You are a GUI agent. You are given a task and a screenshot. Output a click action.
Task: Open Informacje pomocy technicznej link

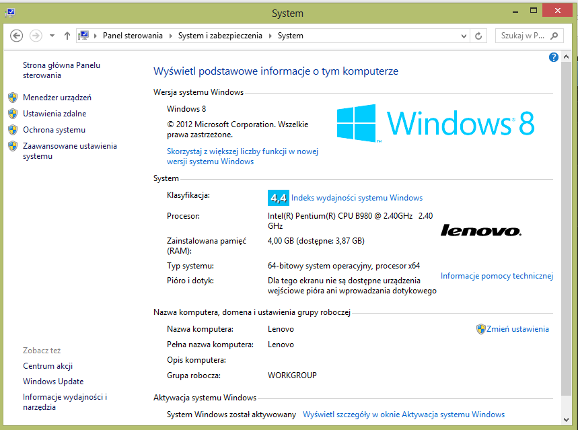tap(497, 276)
